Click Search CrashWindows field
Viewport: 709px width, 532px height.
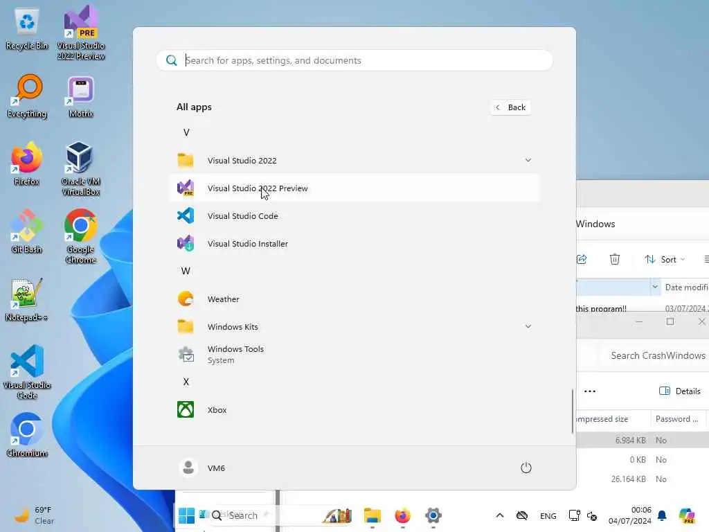click(655, 355)
